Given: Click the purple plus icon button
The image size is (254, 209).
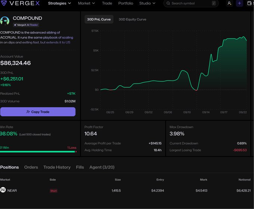Looking at the screenshot, I should click(239, 3).
